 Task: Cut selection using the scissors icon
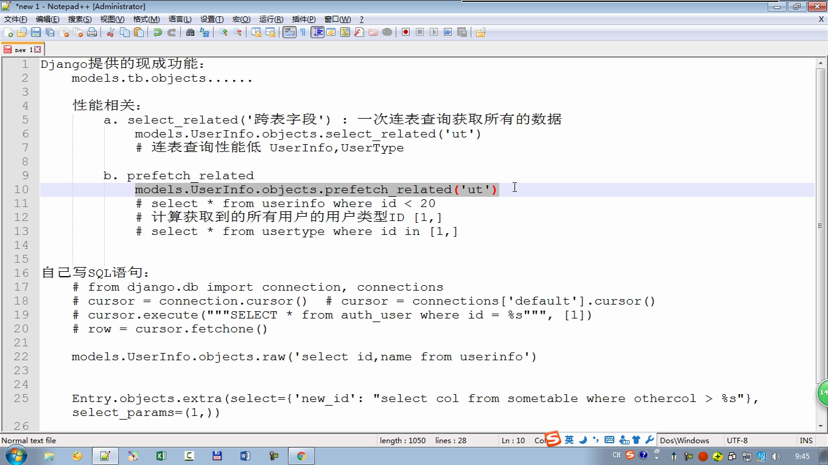coord(111,32)
